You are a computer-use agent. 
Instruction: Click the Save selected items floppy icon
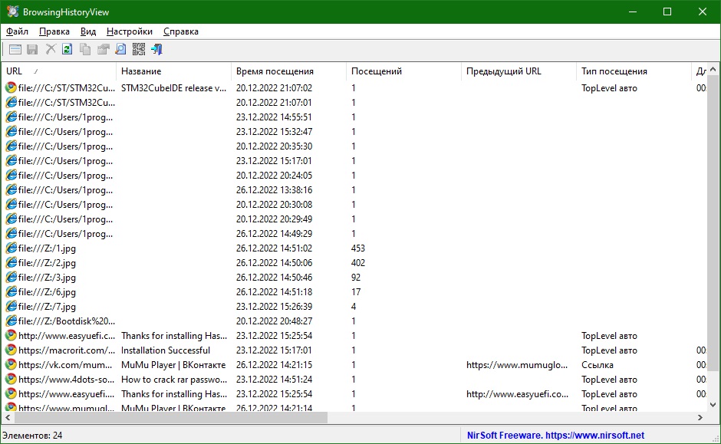[x=32, y=49]
